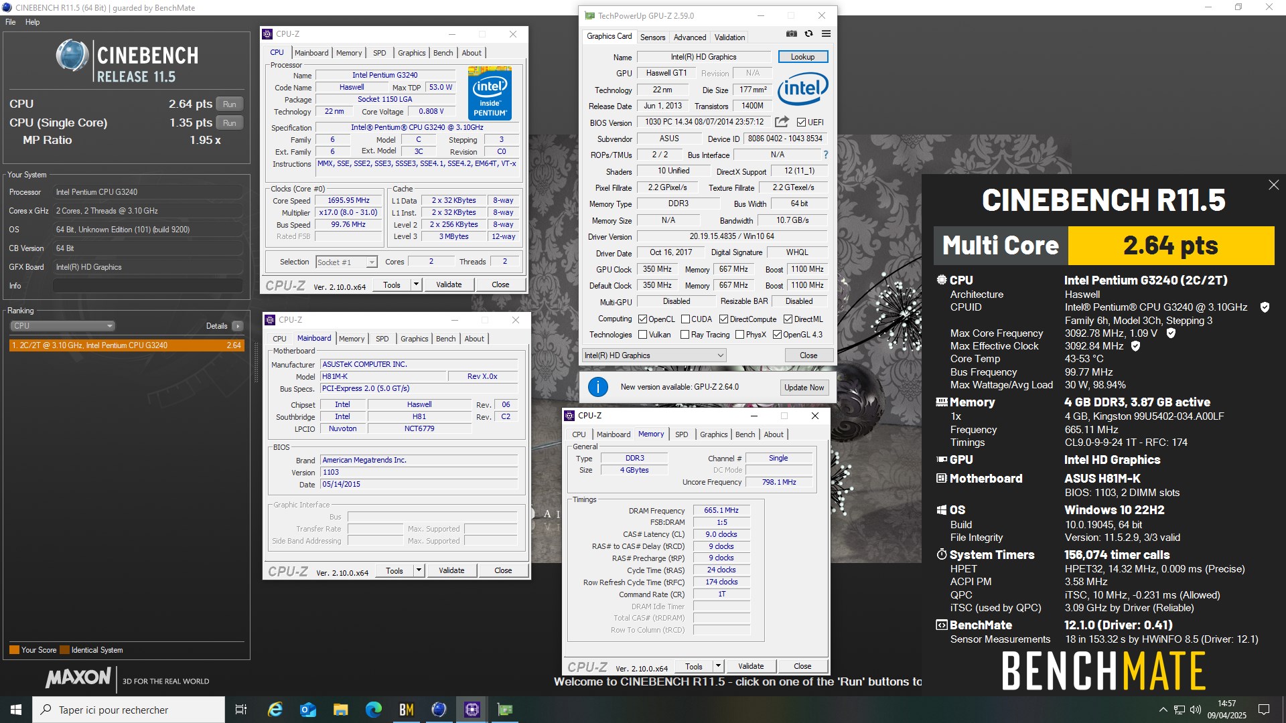
Task: Switch to BenchMate in the taskbar
Action: point(407,710)
